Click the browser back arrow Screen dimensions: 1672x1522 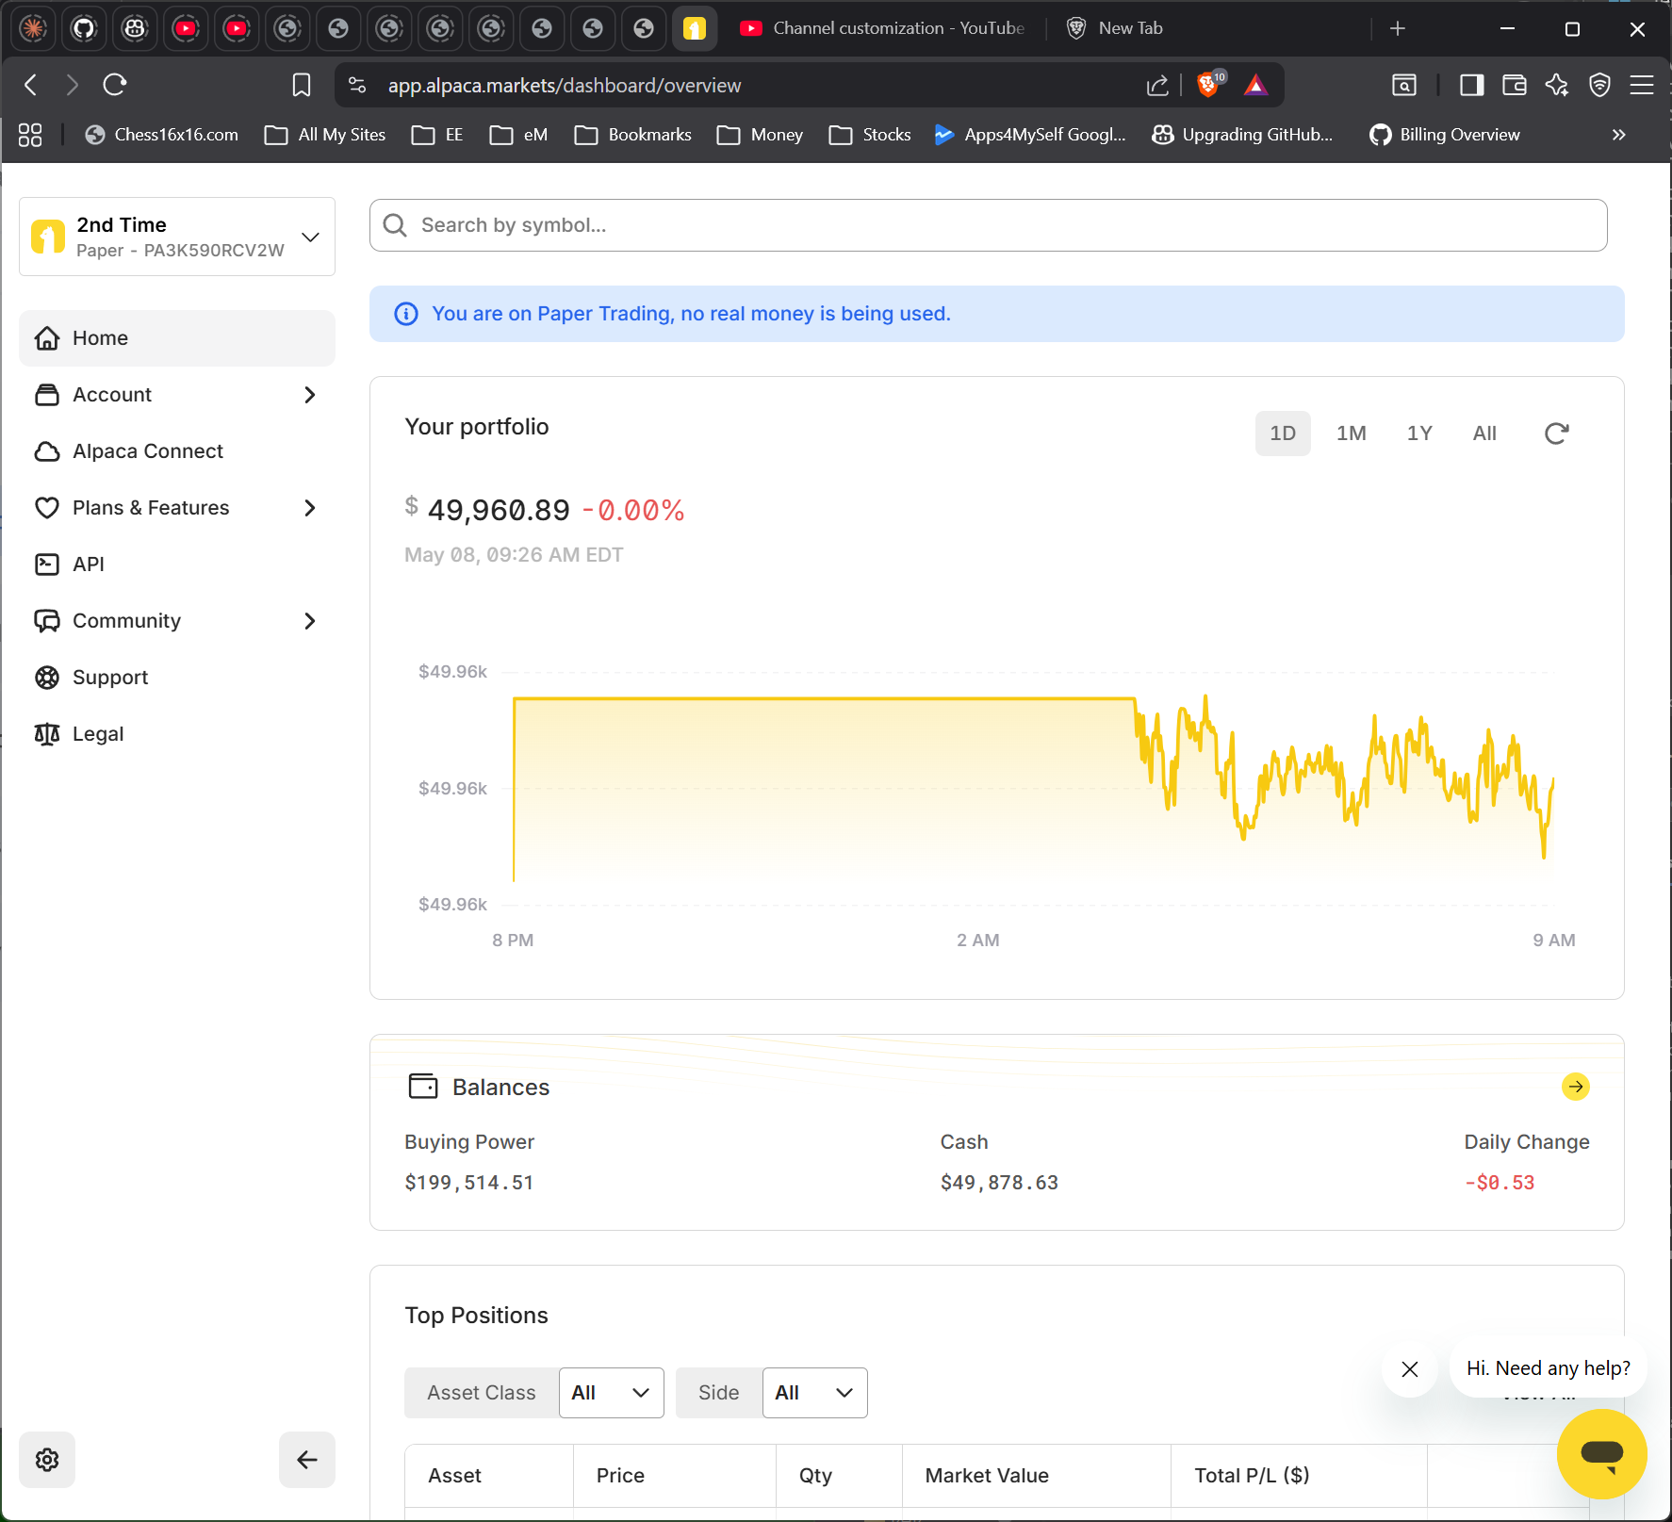30,85
